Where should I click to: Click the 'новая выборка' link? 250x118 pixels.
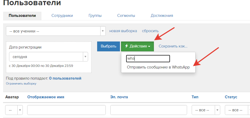point(123,31)
